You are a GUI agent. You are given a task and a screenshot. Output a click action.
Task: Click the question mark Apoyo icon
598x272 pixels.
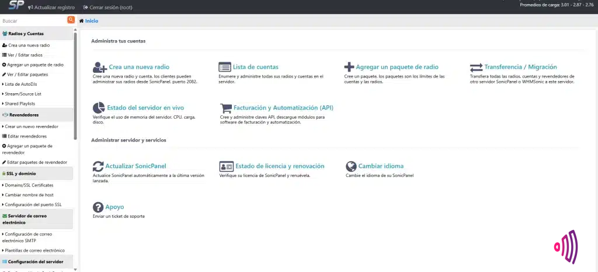click(x=98, y=207)
